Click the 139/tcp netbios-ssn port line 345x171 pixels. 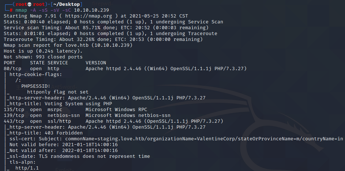87,115
